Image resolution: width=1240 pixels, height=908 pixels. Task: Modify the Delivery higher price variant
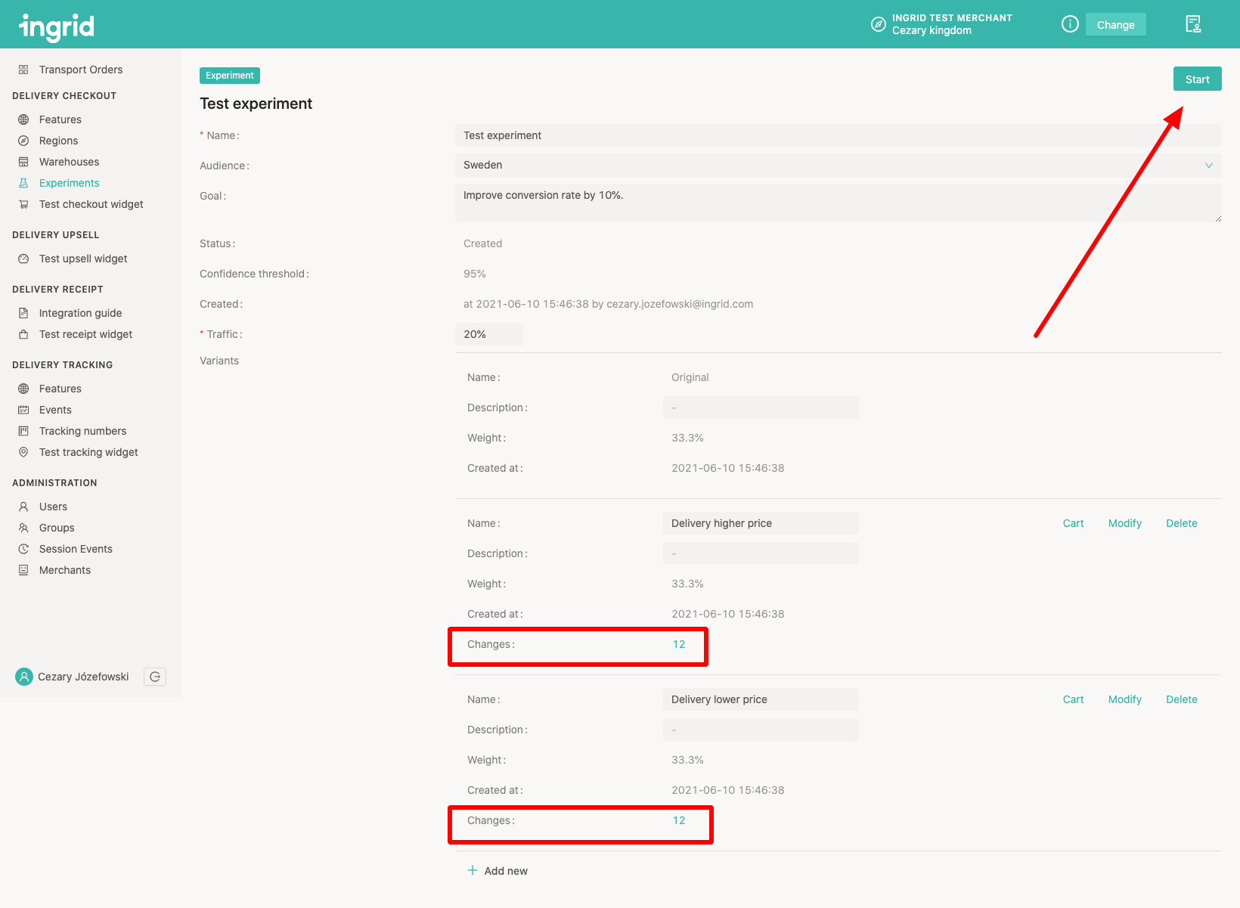[1124, 523]
